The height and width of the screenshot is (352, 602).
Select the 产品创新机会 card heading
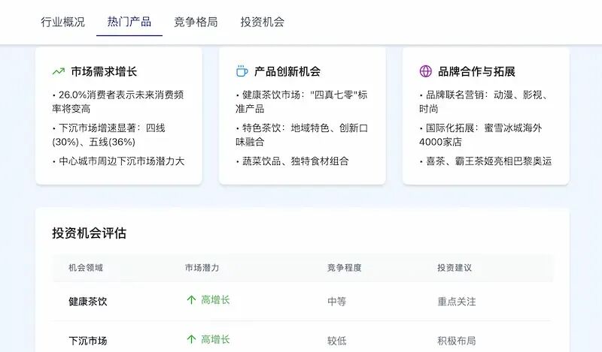coord(287,71)
